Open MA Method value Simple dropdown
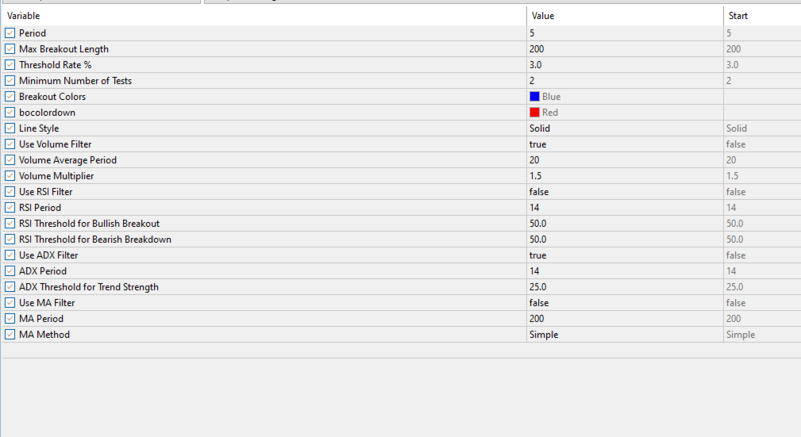 [x=625, y=335]
